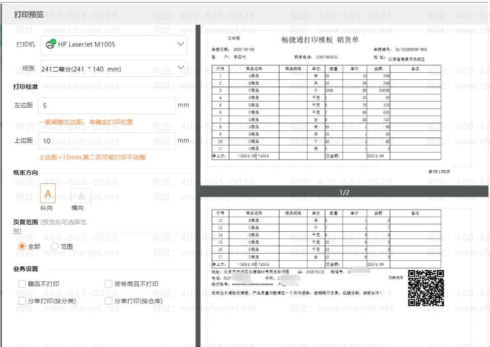Enable 赠品不打印 checkbox

point(22,284)
